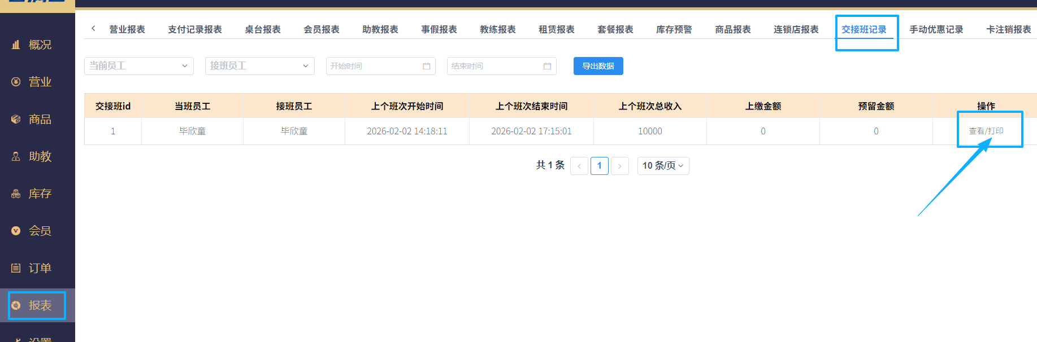Open the 库存 sidebar menu
The image size is (1037, 342).
pyautogui.click(x=37, y=194)
